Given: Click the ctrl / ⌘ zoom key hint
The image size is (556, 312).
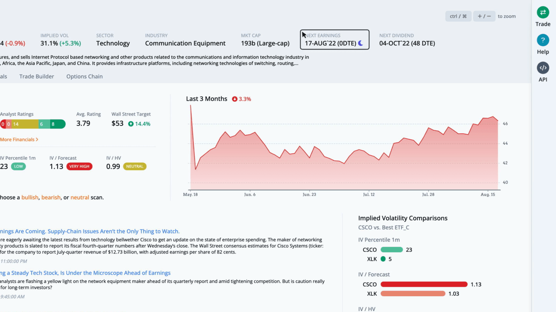Looking at the screenshot, I should pos(458,16).
